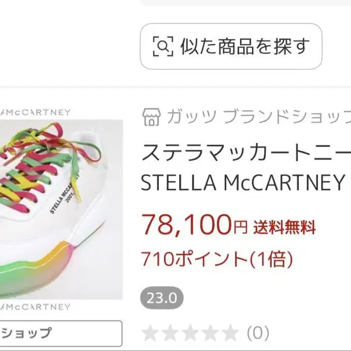Click the STELLA McCARTNEY title line
Viewport: 351px width, 351px height.
coord(242,182)
